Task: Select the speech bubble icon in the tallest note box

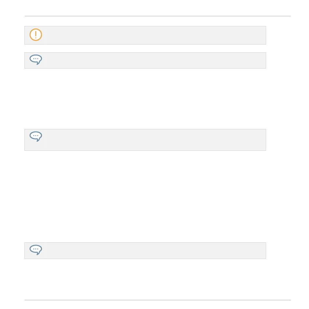Action: pos(36,136)
